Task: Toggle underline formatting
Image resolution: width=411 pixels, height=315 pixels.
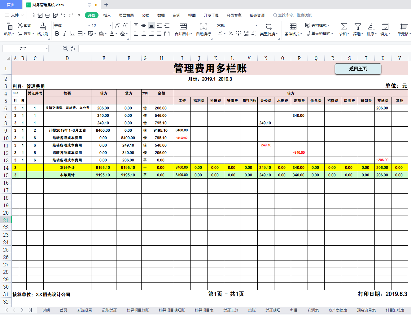Action: coord(72,33)
